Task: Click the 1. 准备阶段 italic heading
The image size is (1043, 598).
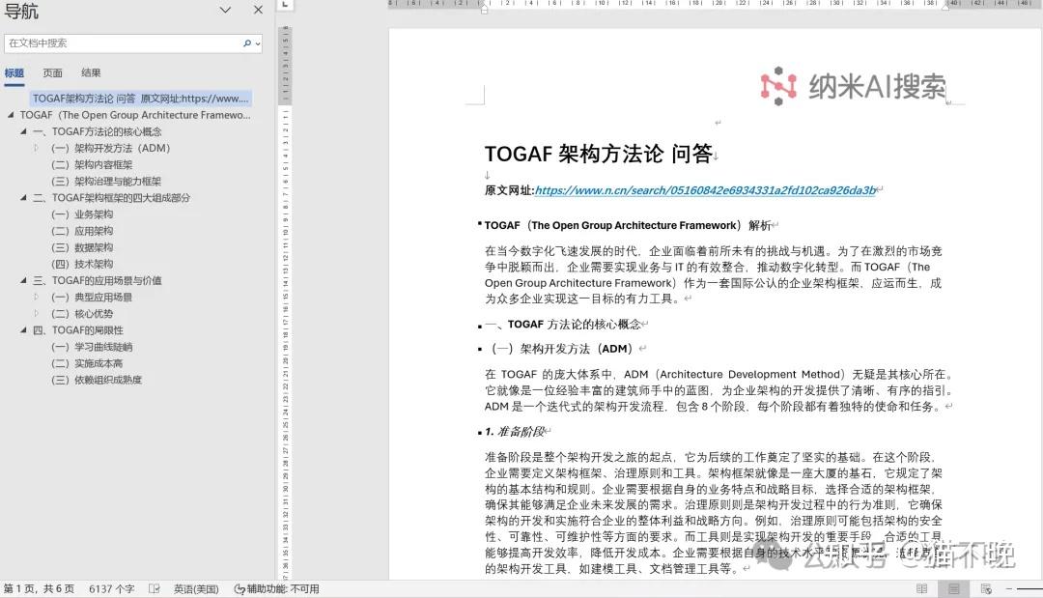Action: coord(515,432)
